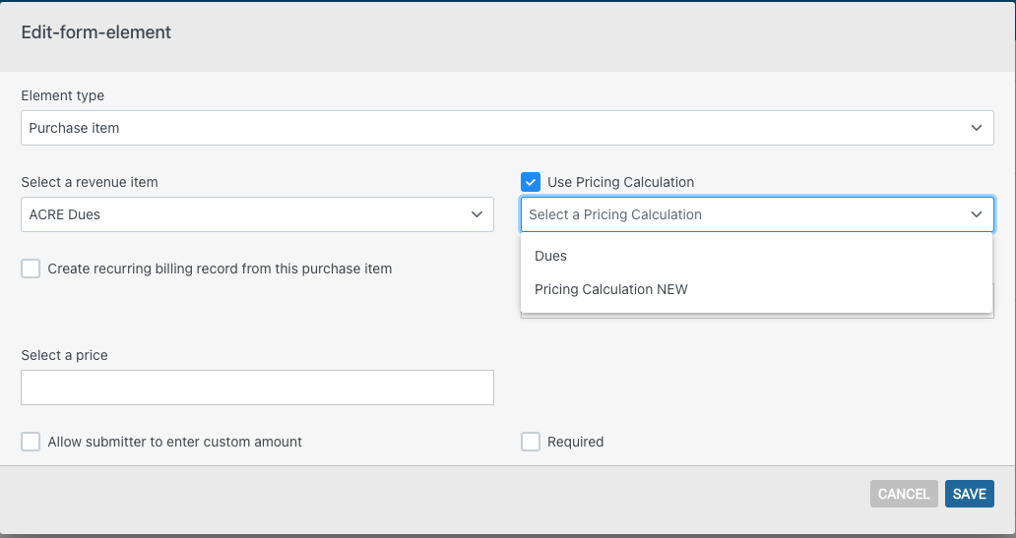Image resolution: width=1016 pixels, height=538 pixels.
Task: Click the ACRE Dues chevron arrow icon
Action: tap(476, 214)
